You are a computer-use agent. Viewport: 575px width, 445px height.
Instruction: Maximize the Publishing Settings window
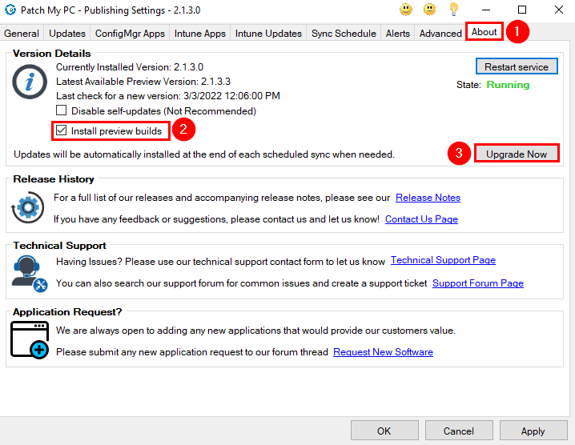point(522,10)
